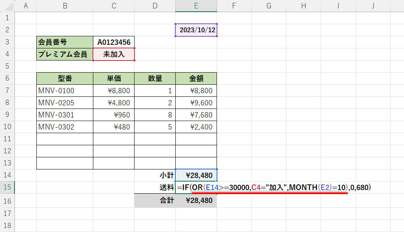404x232 pixels.
Task: Click the unit price ¥960 cell
Action: [x=114, y=115]
